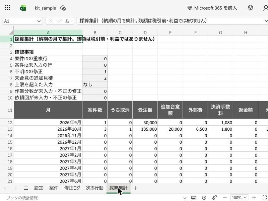
Task: Click the 返金額 column header cell
Action: tap(246, 110)
